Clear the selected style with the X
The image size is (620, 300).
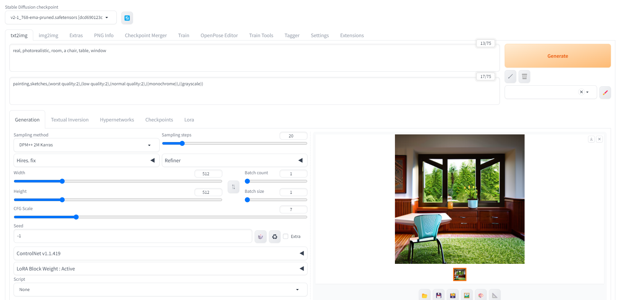click(x=581, y=92)
